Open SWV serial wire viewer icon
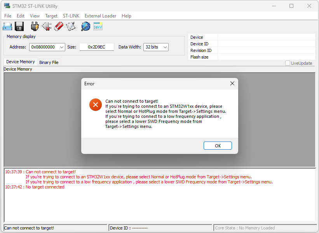 pos(98,27)
